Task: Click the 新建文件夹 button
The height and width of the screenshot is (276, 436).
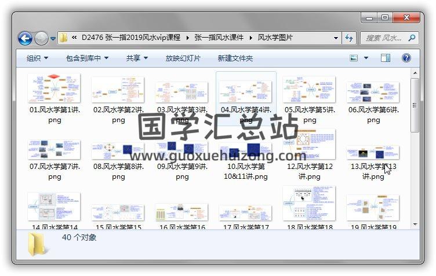Action: pos(235,58)
